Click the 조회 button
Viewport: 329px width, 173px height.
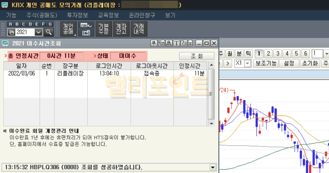(196, 56)
